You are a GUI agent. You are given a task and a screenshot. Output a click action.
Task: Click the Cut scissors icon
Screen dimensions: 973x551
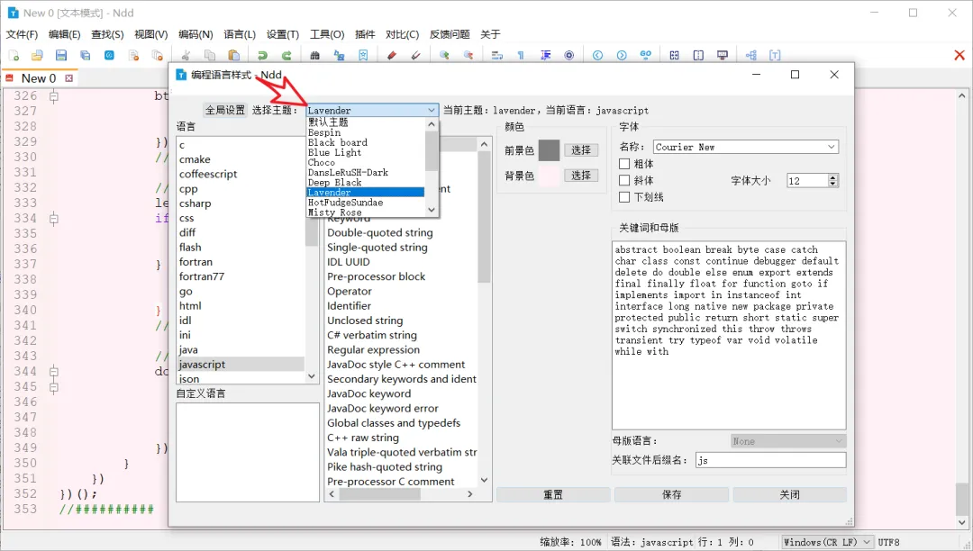186,55
